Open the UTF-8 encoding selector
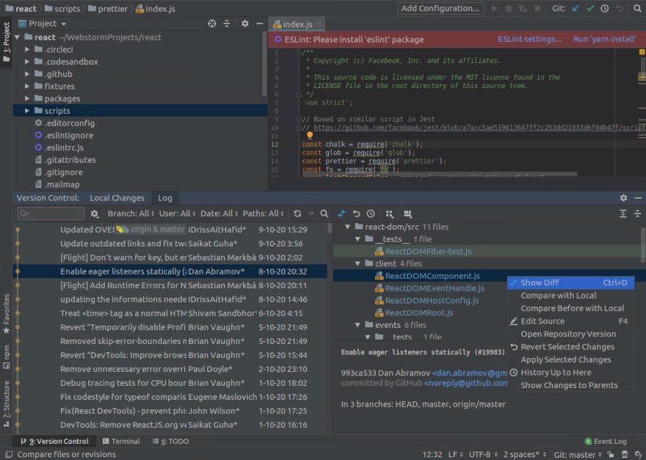 click(482, 454)
